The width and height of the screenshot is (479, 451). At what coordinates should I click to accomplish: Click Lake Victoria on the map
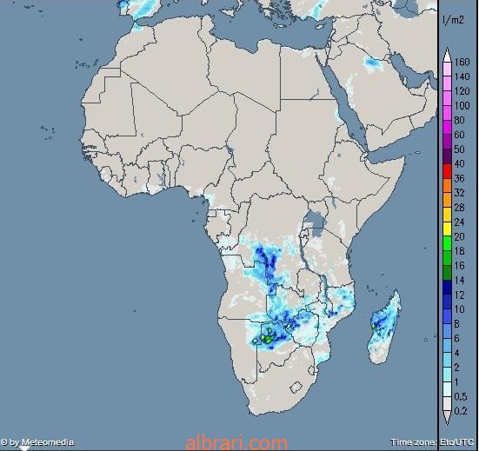tap(315, 224)
